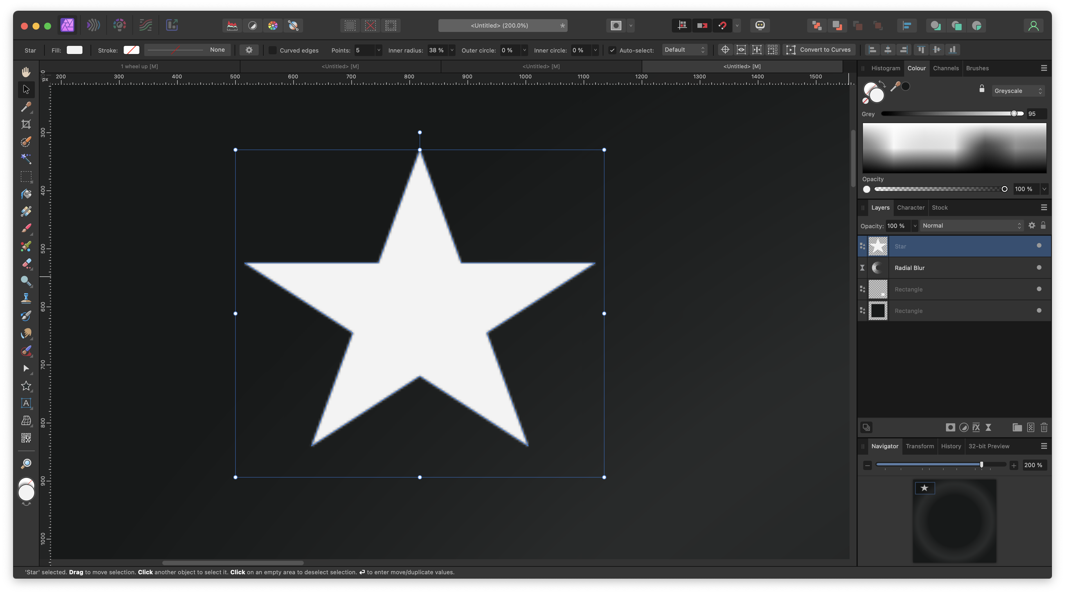Viewport: 1065px width, 594px height.
Task: Toggle the Auto-select checkbox
Action: (x=612, y=50)
